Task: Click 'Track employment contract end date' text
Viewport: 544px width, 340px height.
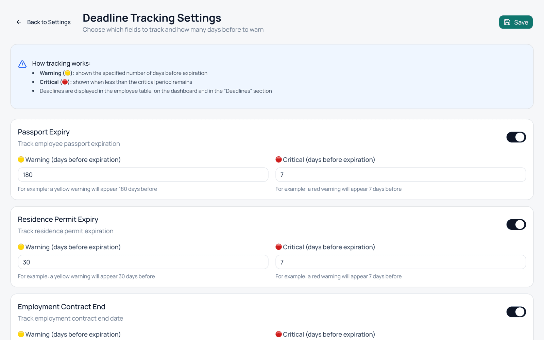Action: (71, 319)
